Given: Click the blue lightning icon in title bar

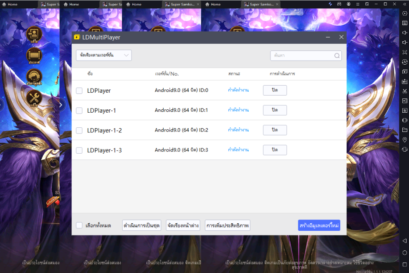Looking at the screenshot, I should click(x=330, y=4).
